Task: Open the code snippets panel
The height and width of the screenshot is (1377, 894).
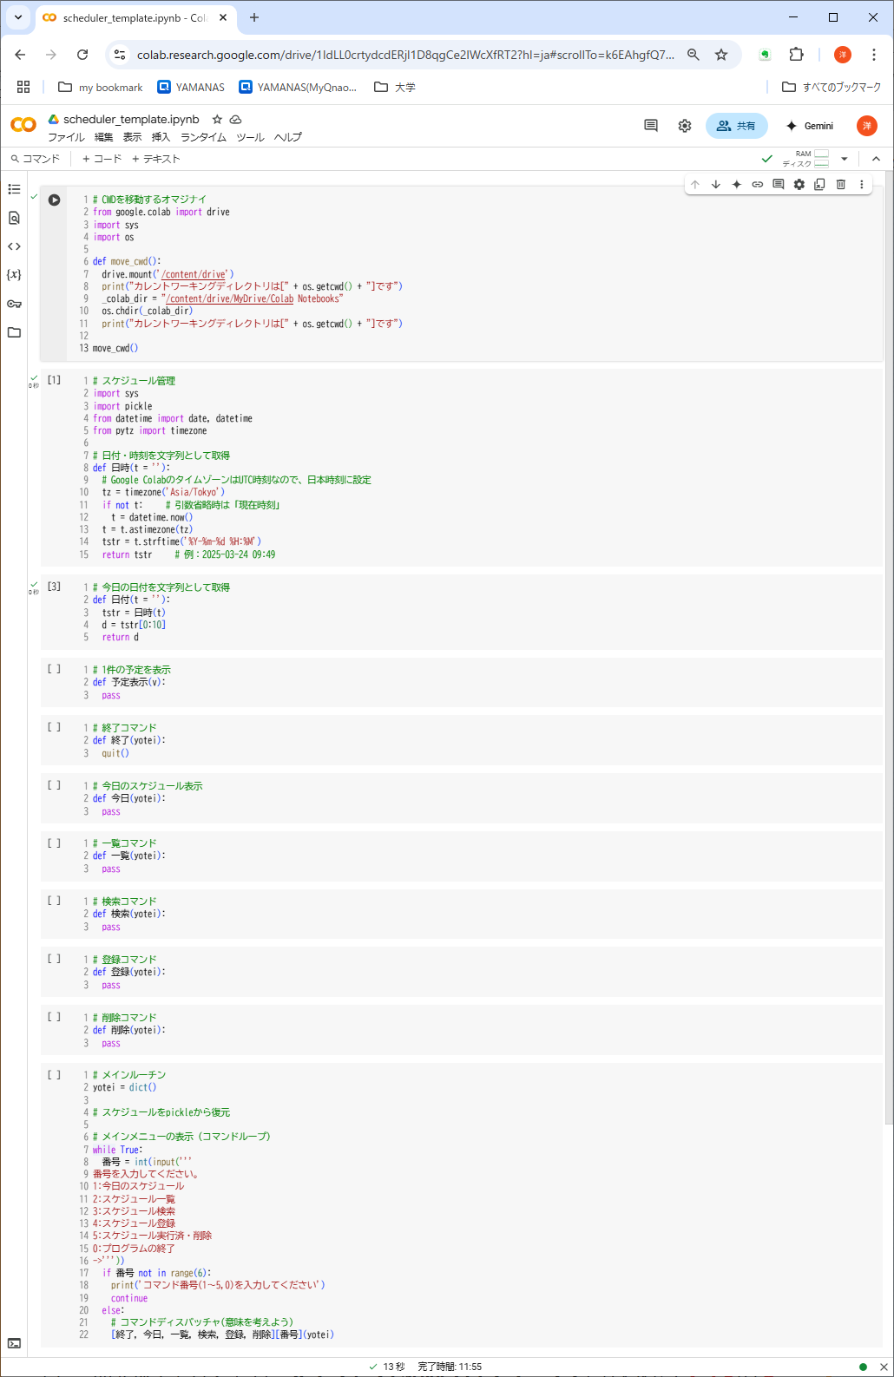Action: (x=14, y=246)
